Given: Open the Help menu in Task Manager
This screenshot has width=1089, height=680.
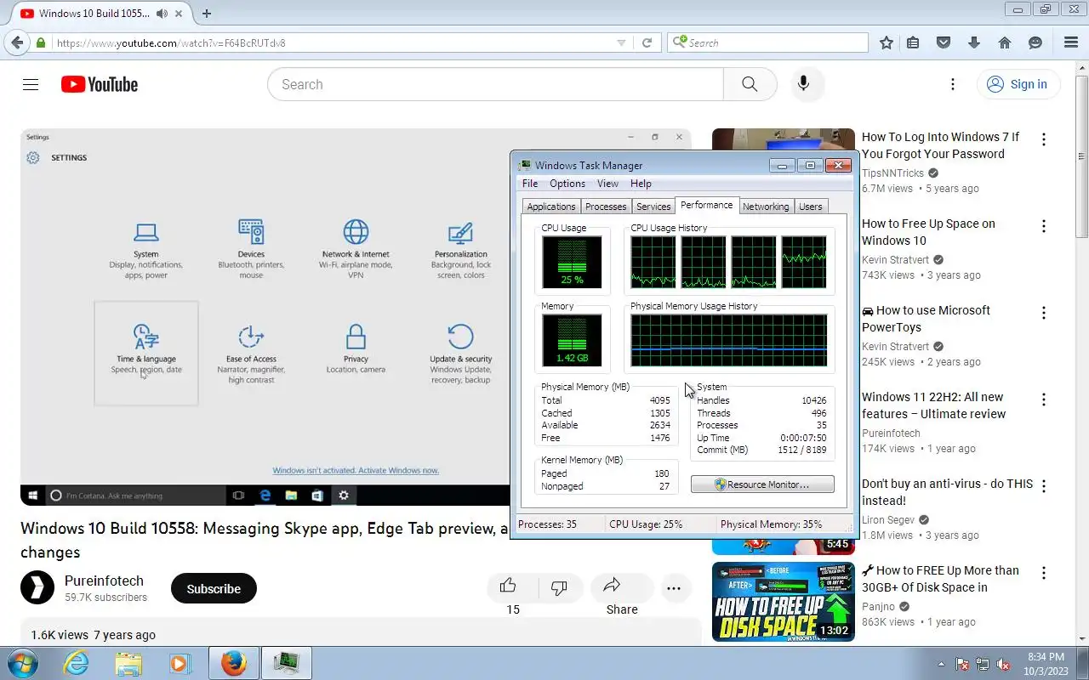Looking at the screenshot, I should pyautogui.click(x=641, y=184).
